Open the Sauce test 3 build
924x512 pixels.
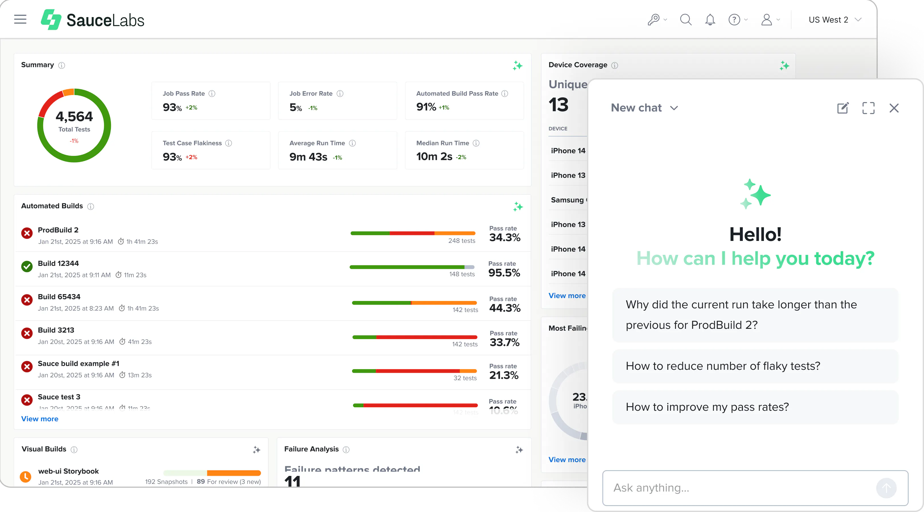[59, 397]
